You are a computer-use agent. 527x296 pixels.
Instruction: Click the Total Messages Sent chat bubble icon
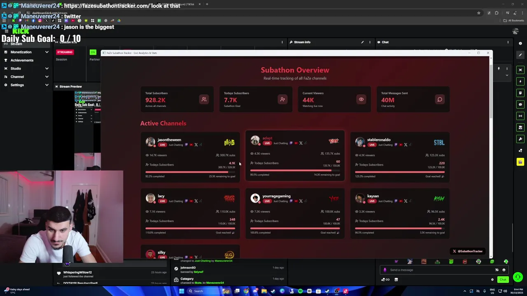click(x=440, y=99)
